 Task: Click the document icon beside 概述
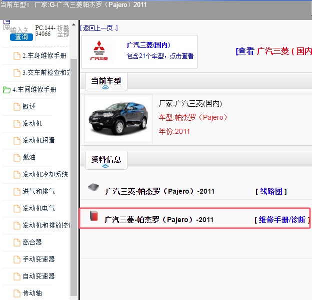(x=17, y=107)
